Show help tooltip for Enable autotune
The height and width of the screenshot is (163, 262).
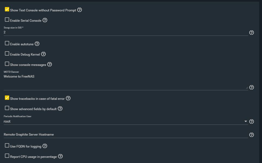pos(37,44)
